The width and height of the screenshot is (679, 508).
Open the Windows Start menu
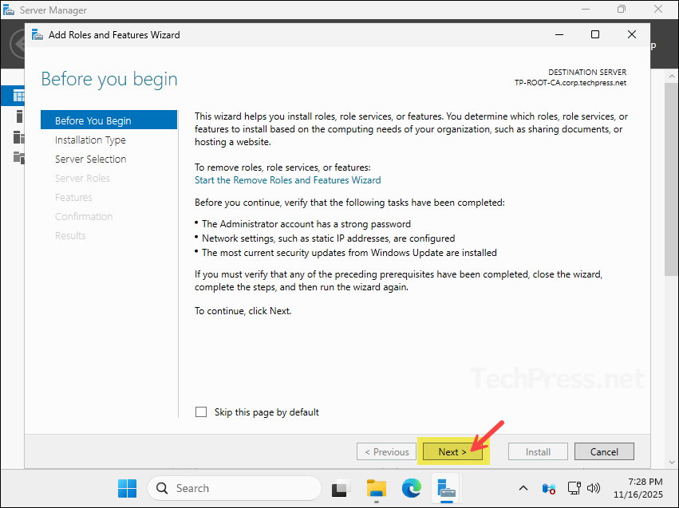127,487
